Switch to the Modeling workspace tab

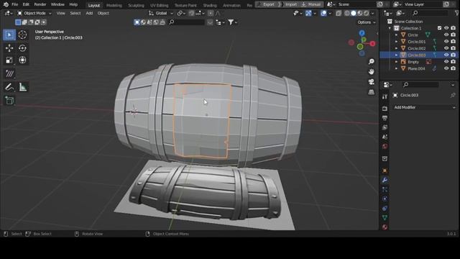point(114,5)
